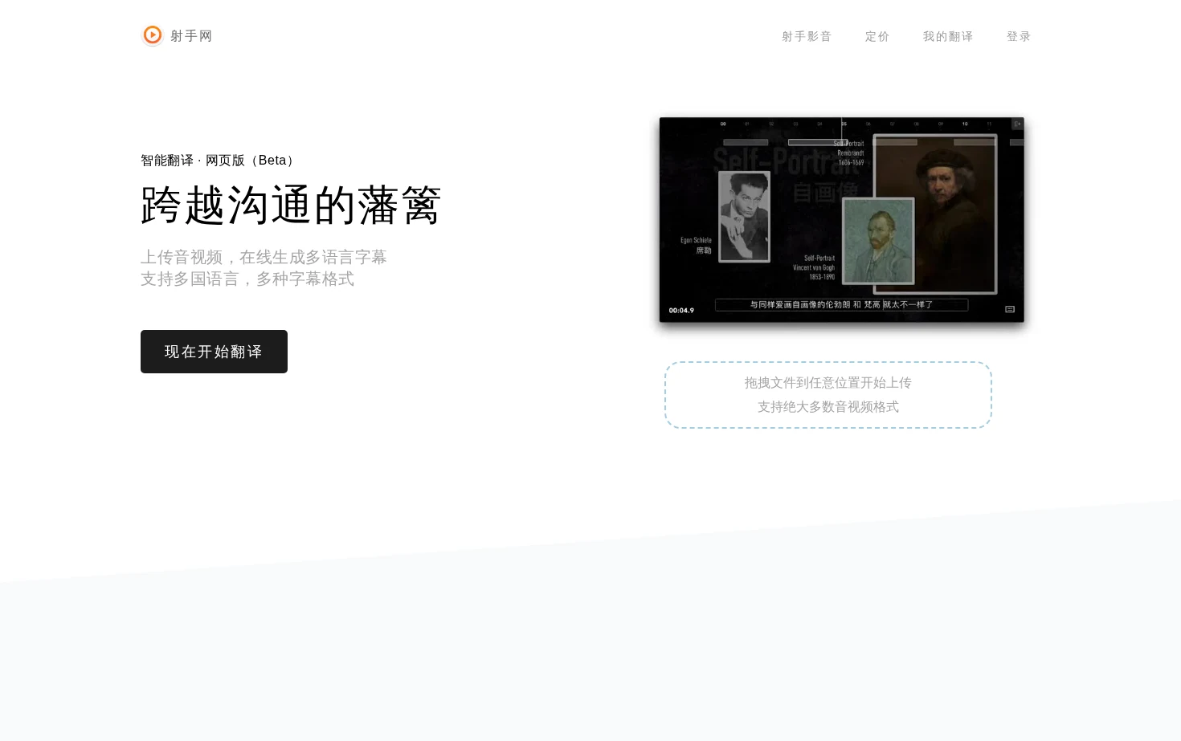The width and height of the screenshot is (1181, 741).
Task: Click the 支持绝大多数音视频格式 text
Action: click(x=828, y=407)
